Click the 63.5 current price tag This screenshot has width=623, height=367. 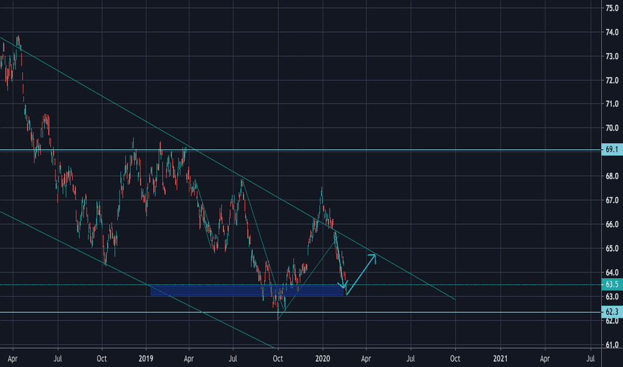612,284
